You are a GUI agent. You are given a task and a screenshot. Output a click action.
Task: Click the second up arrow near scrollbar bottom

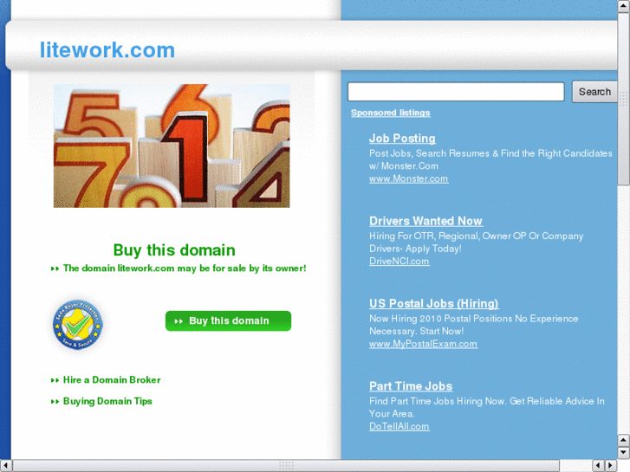(x=624, y=440)
